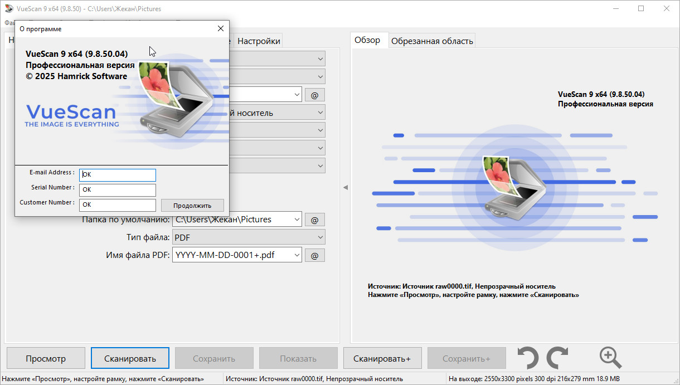
Task: Select the «Обзор» tab
Action: pyautogui.click(x=368, y=40)
